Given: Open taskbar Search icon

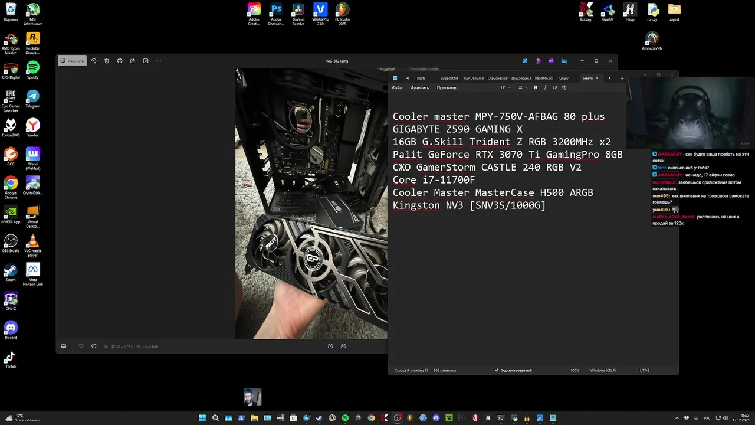Looking at the screenshot, I should [215, 418].
